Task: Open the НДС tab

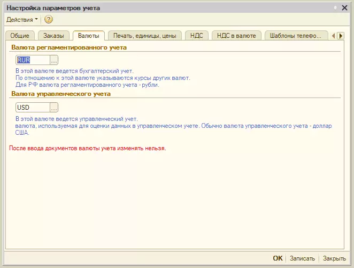Action: 197,36
